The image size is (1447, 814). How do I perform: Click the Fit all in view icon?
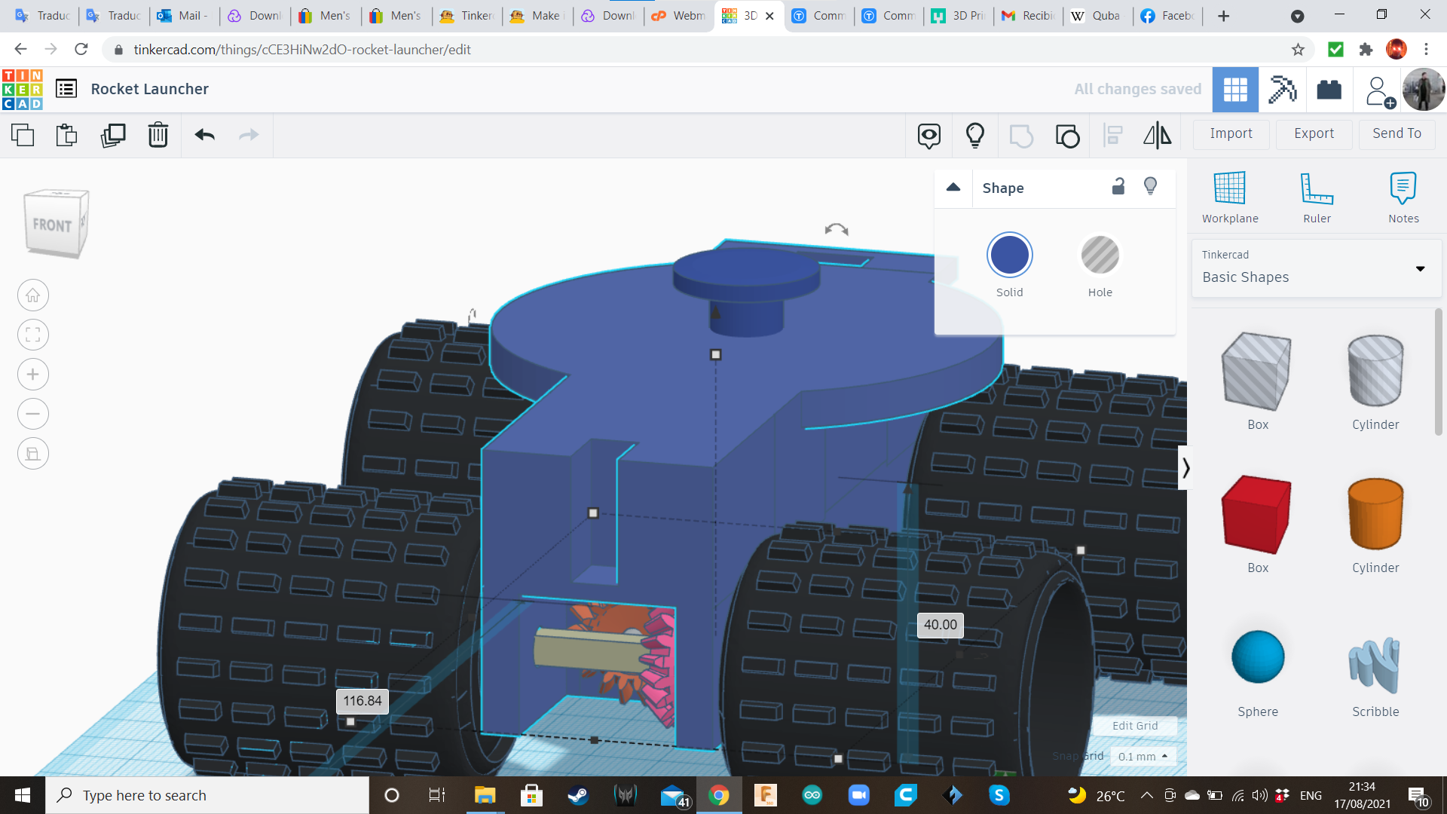(x=33, y=335)
